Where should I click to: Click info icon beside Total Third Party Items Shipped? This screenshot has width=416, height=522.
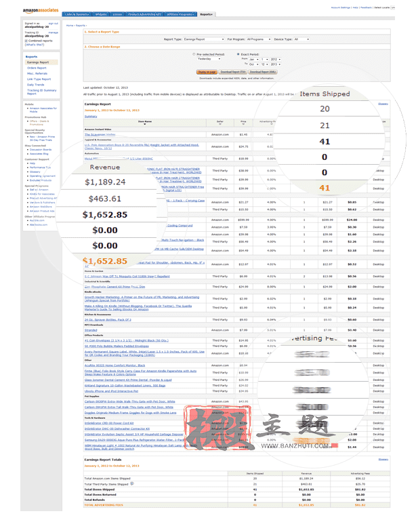(132, 483)
